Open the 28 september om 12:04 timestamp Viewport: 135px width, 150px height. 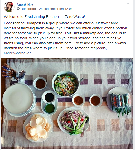56,9
